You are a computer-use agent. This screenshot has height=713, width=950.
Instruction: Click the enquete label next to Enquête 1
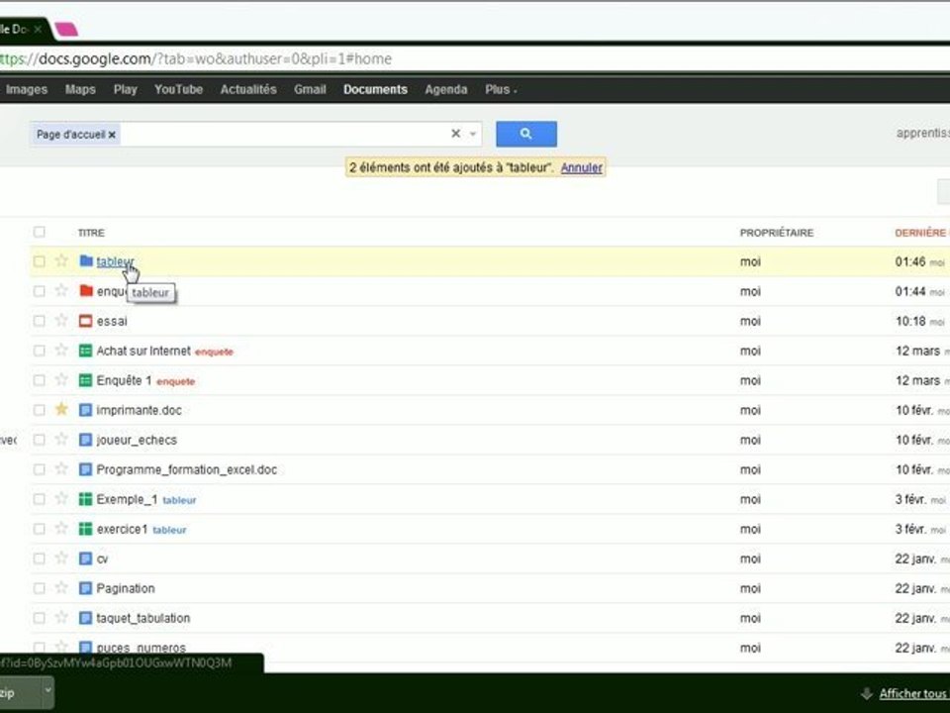coord(176,381)
